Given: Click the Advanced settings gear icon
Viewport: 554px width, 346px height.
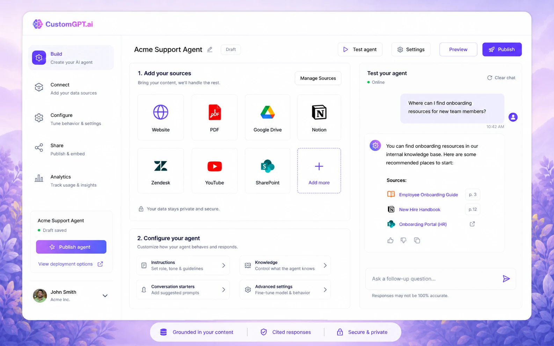Looking at the screenshot, I should point(248,289).
